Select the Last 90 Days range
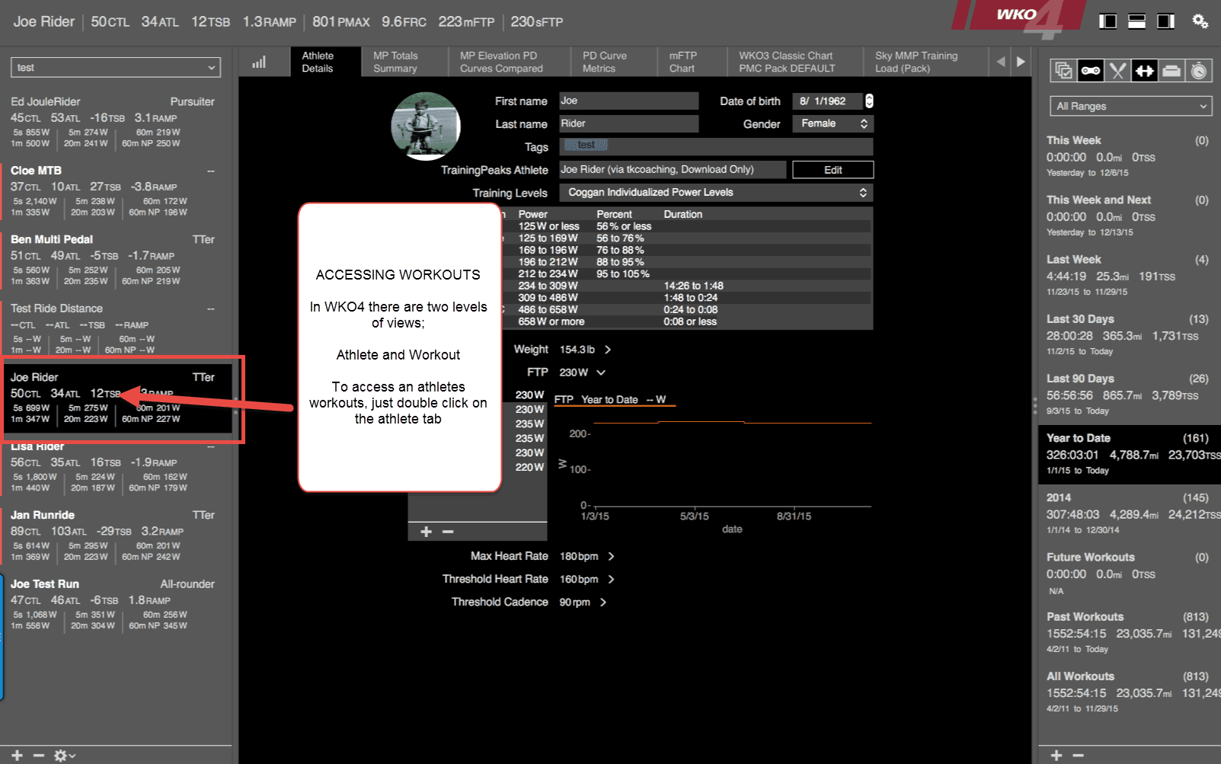This screenshot has width=1221, height=764. [x=1128, y=394]
